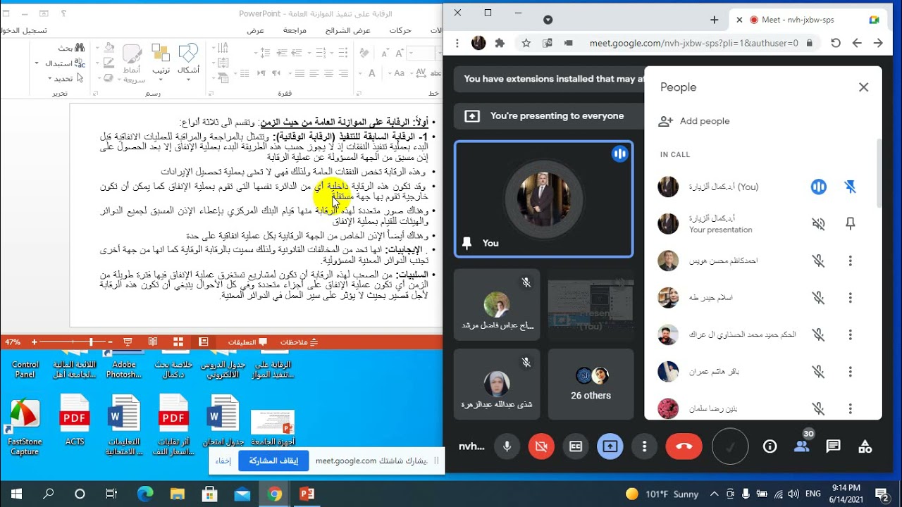The image size is (902, 507).
Task: Toggle the microphone in the Meet bar
Action: [506, 446]
